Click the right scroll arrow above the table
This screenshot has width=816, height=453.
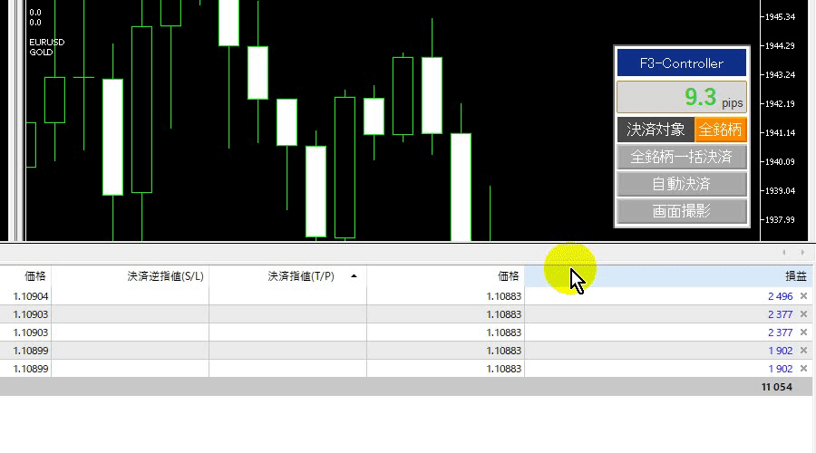[802, 253]
